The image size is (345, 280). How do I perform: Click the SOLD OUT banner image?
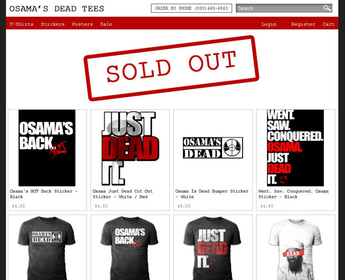171,68
